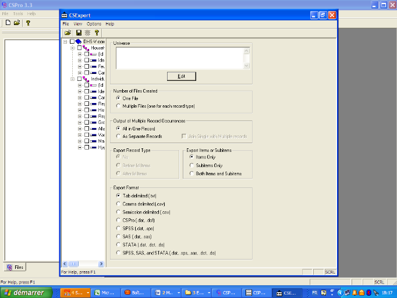
Task: Click the Help question mark icon in CSExport toolbar
Action: point(97,33)
